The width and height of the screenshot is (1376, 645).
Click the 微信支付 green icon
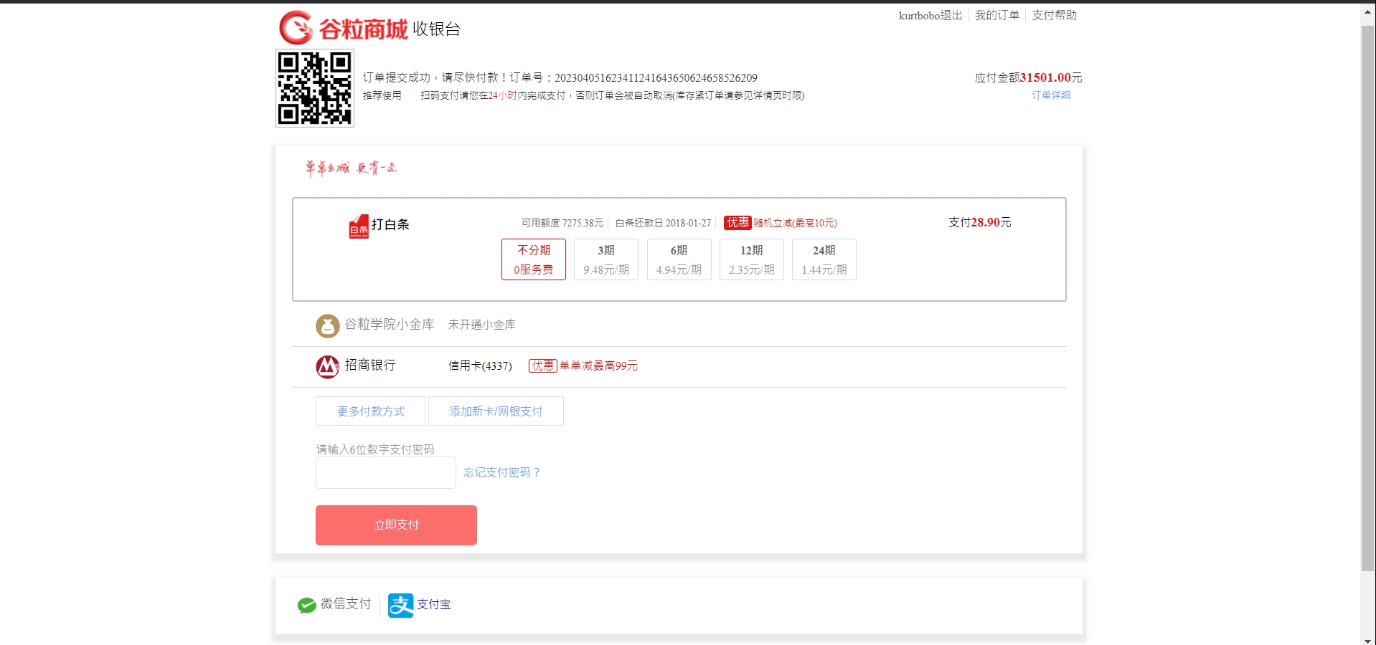[307, 605]
